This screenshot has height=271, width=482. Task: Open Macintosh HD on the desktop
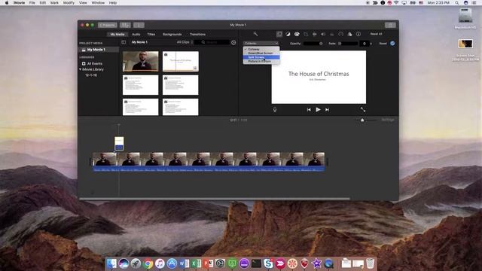coord(465,18)
